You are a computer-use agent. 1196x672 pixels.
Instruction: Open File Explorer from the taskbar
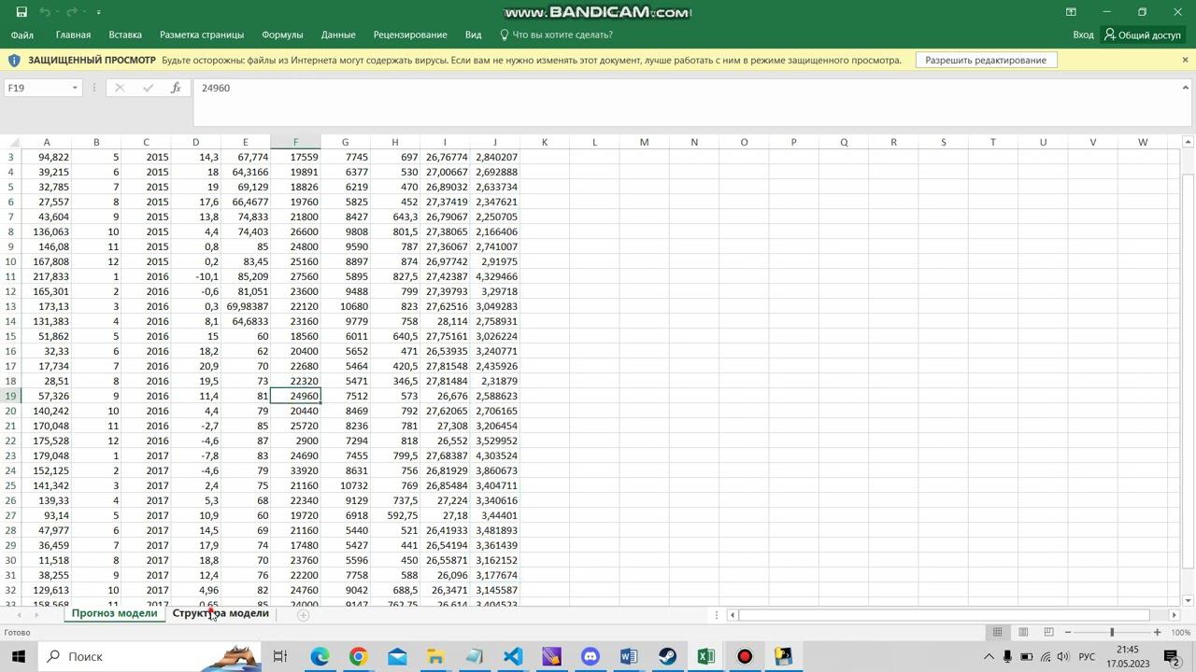click(x=435, y=656)
